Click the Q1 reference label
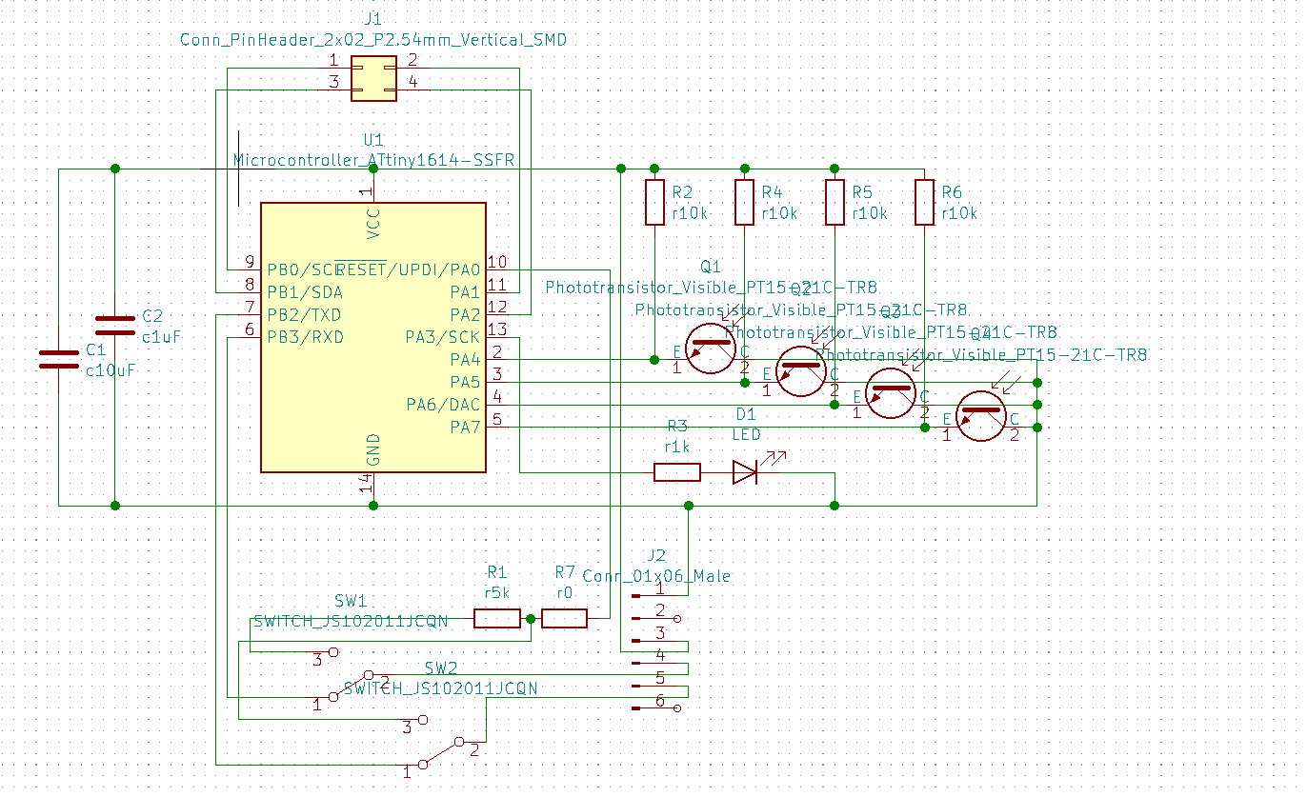The image size is (1307, 797). (711, 266)
